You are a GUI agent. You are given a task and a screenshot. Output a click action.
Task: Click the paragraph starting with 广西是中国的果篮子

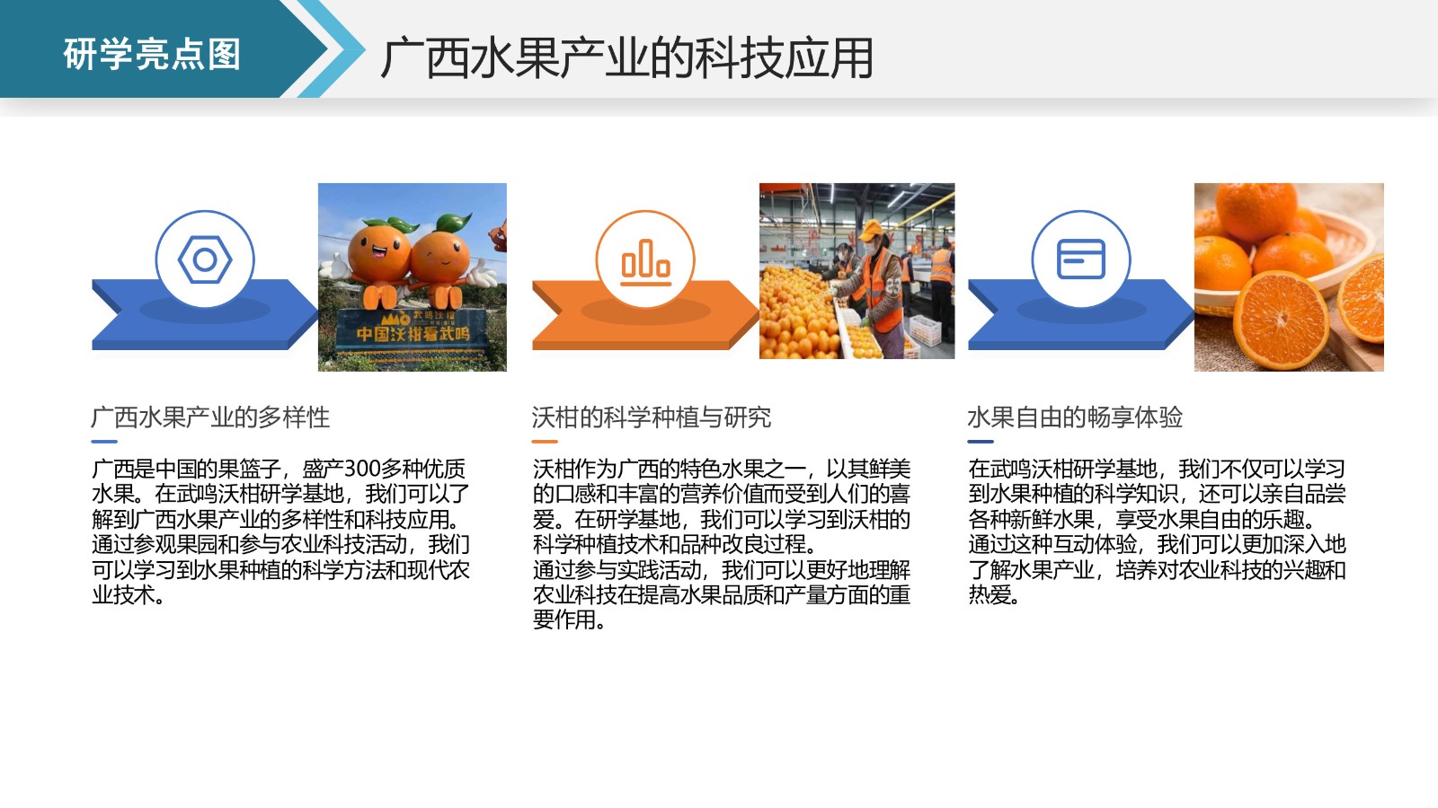[280, 531]
